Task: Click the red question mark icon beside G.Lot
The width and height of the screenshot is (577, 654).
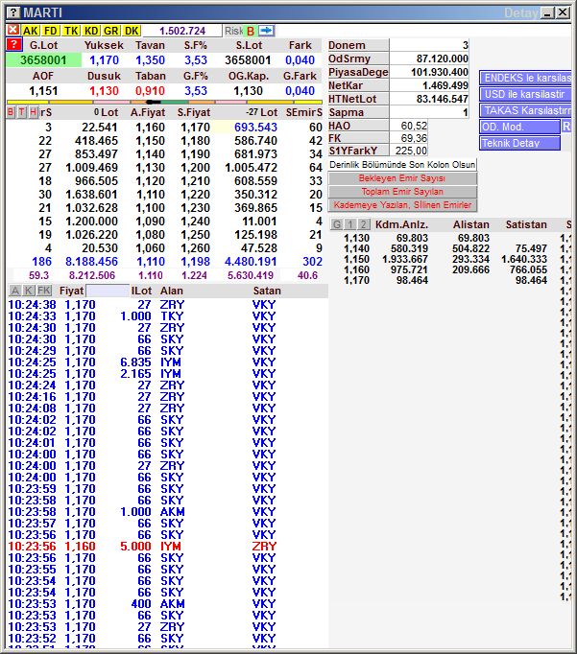Action: [13, 45]
